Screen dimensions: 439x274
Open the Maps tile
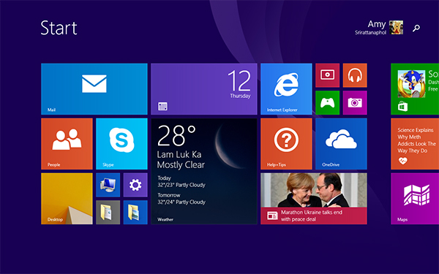[415, 199]
